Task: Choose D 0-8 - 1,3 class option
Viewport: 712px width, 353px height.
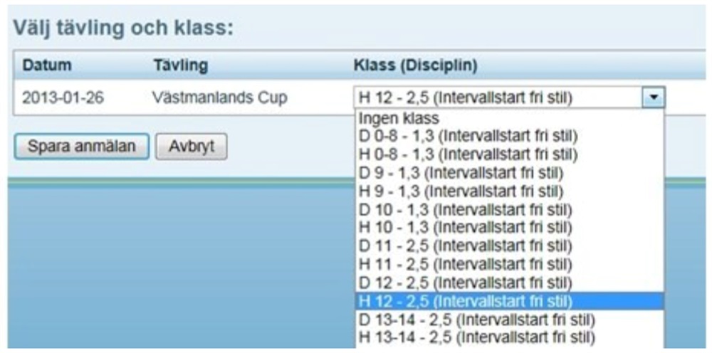Action: pos(510,136)
